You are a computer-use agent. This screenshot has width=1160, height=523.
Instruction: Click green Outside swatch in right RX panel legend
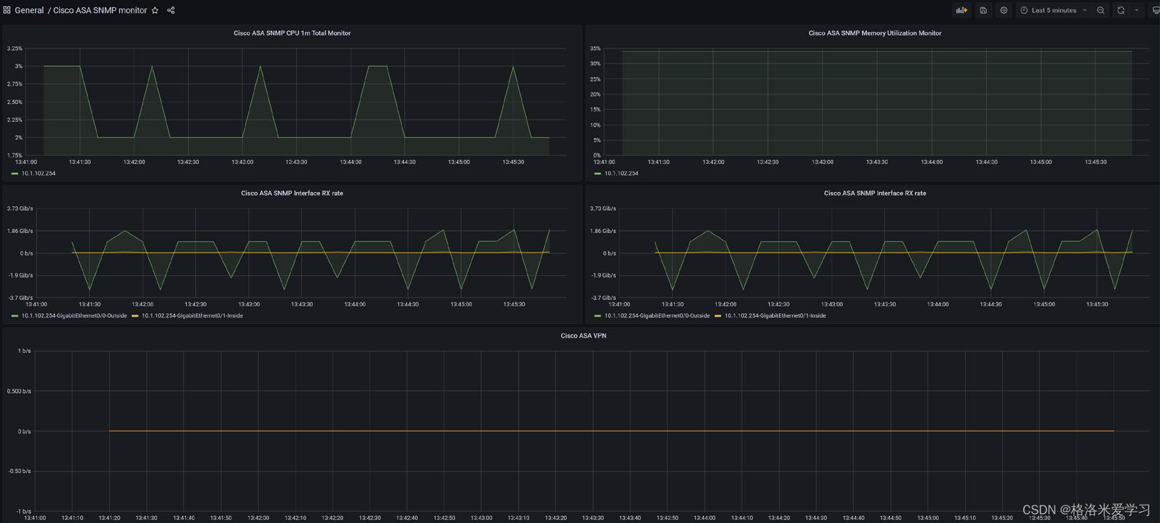click(597, 315)
